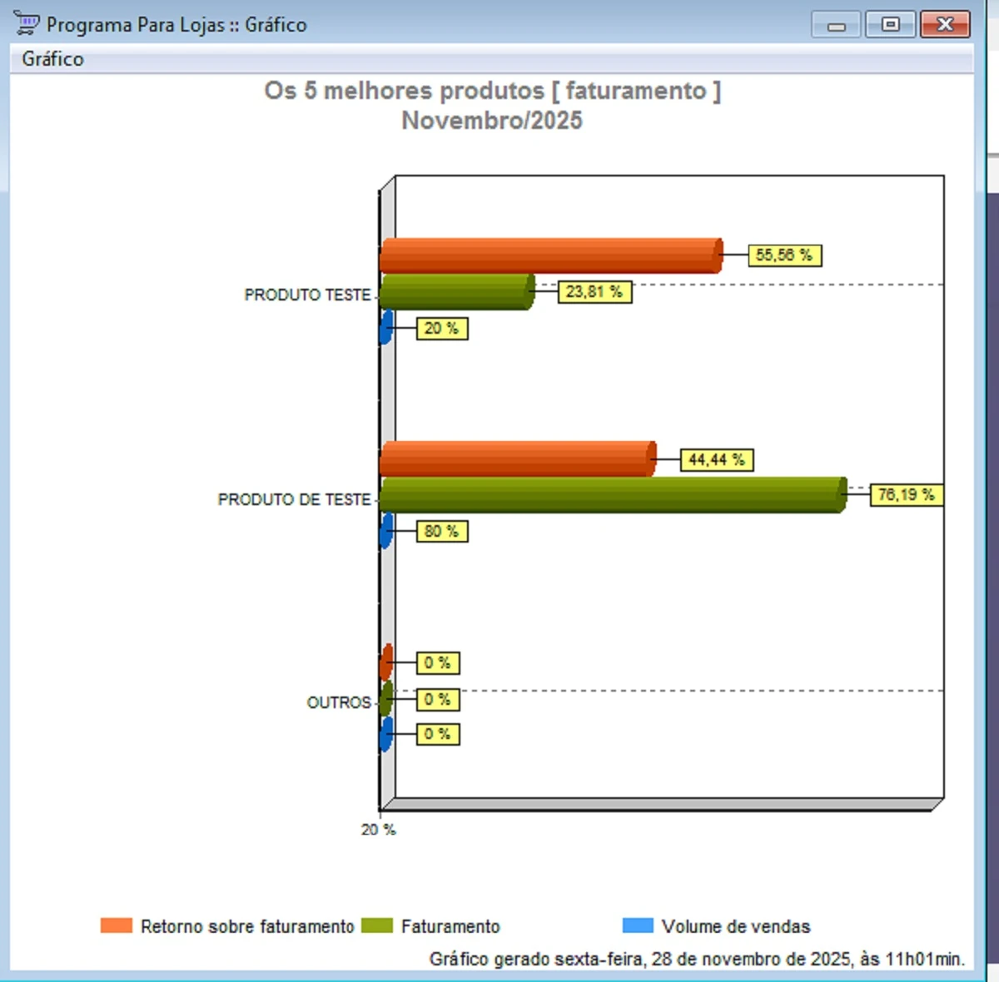Select the green bar for PRODUTO DE TESTE
The width and height of the screenshot is (999, 982).
coord(612,495)
